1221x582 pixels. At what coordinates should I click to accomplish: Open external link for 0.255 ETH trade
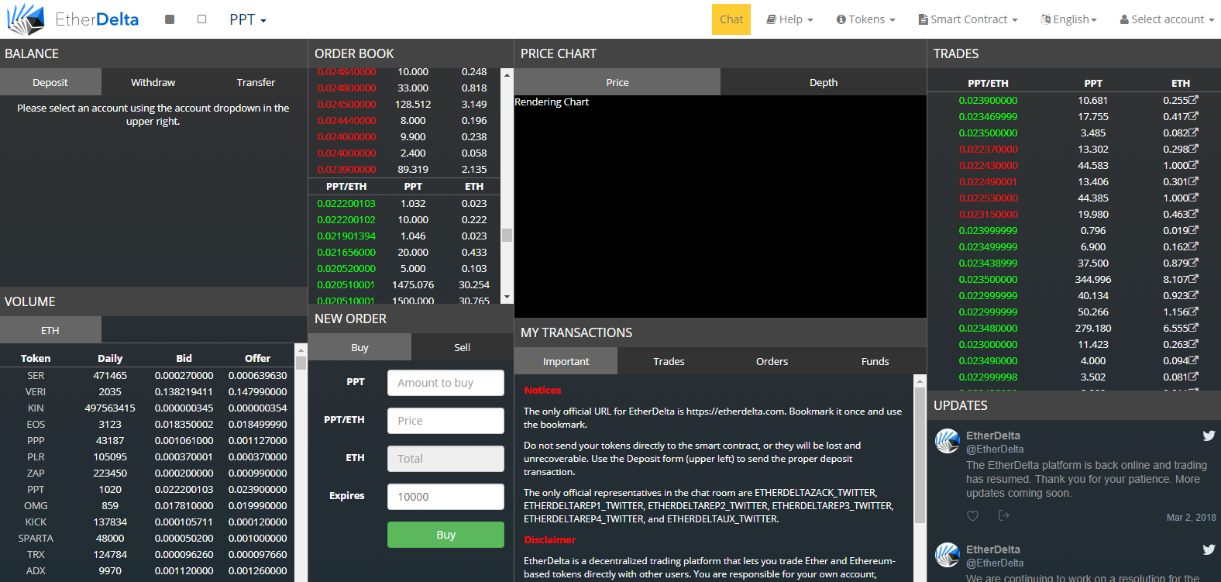(x=1194, y=100)
